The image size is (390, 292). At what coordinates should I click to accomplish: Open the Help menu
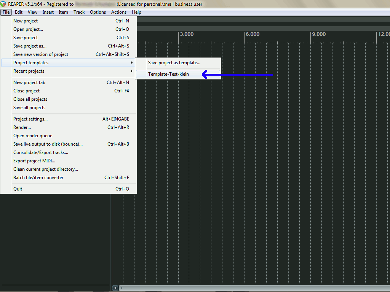click(x=136, y=12)
